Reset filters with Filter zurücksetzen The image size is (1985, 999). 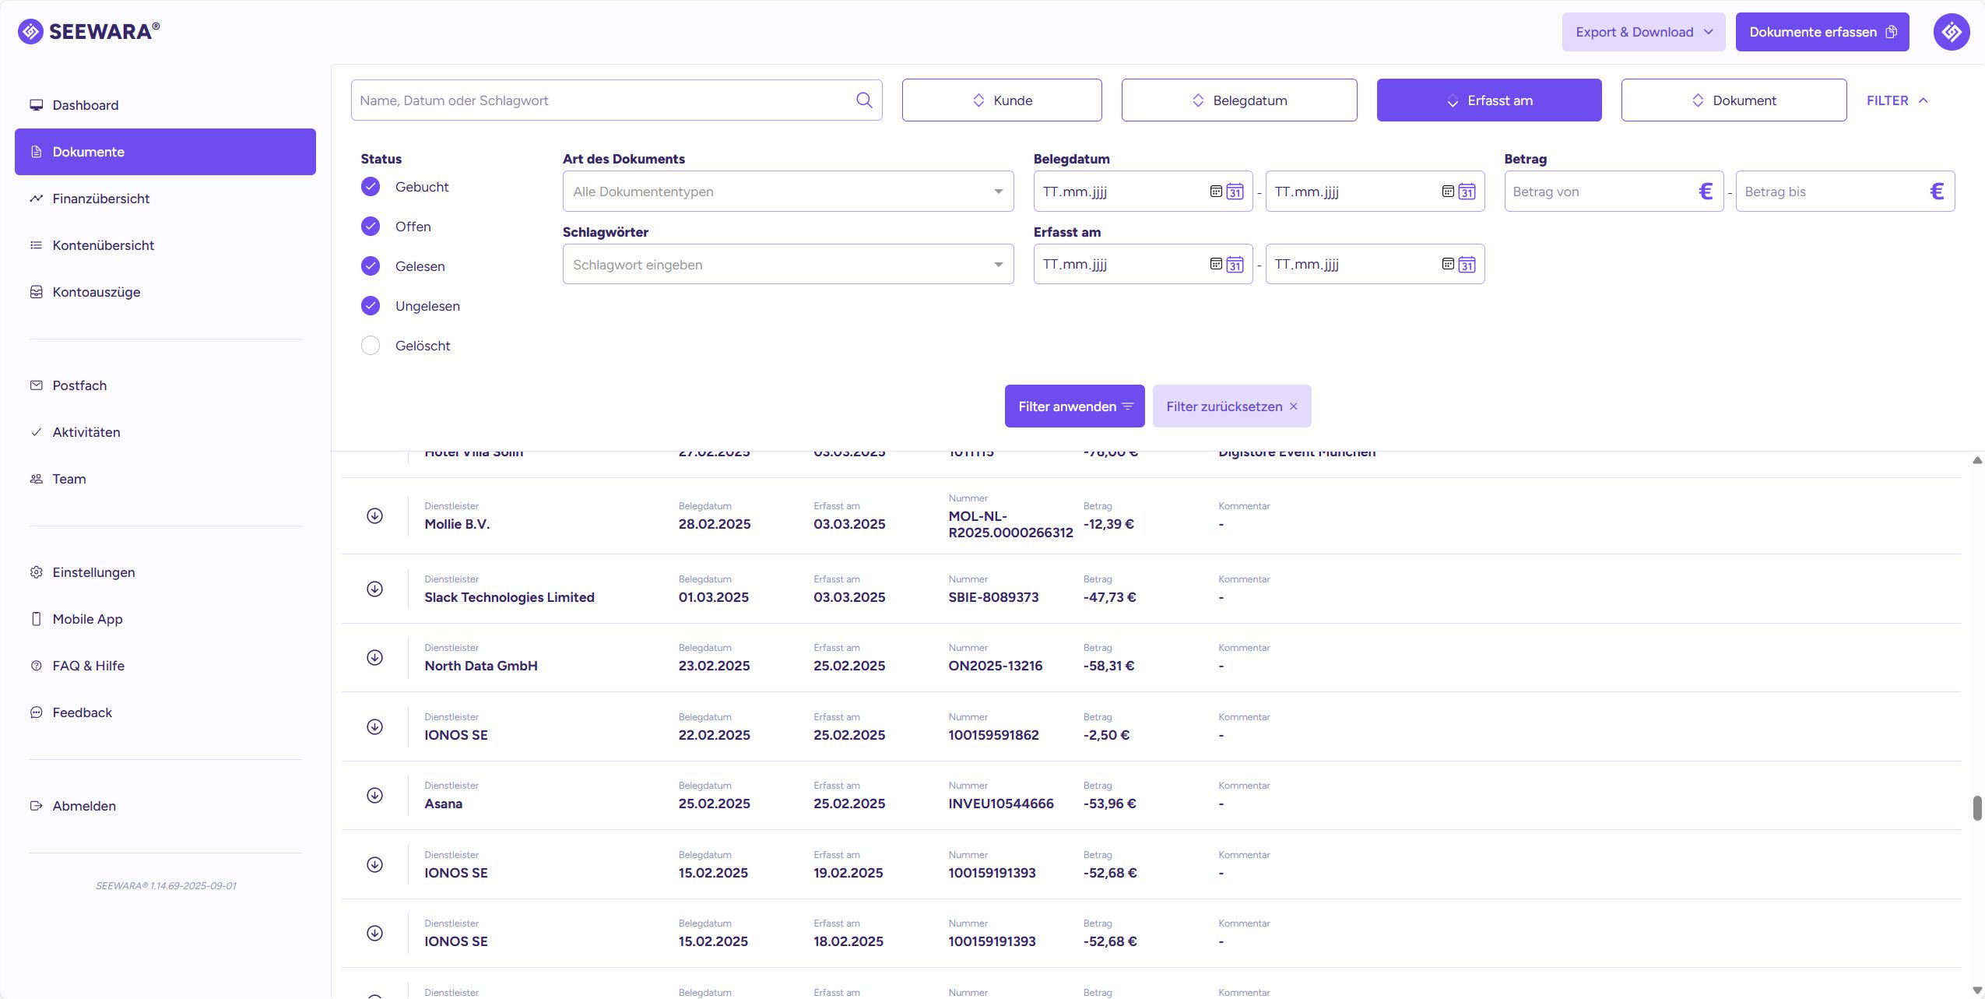pos(1231,406)
